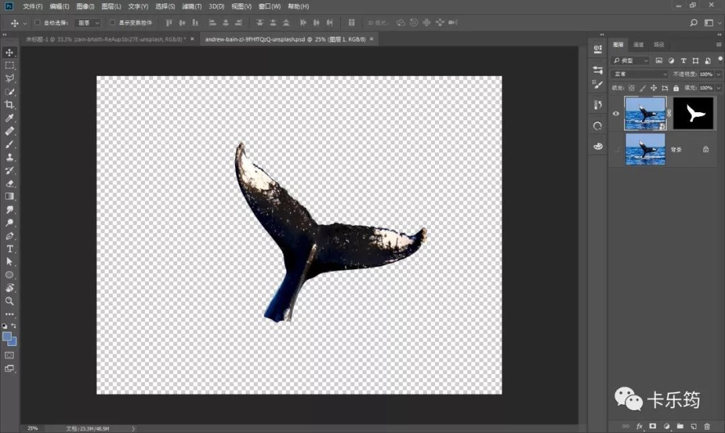The height and width of the screenshot is (433, 725).
Task: Open the Filter menu
Action: (191, 7)
